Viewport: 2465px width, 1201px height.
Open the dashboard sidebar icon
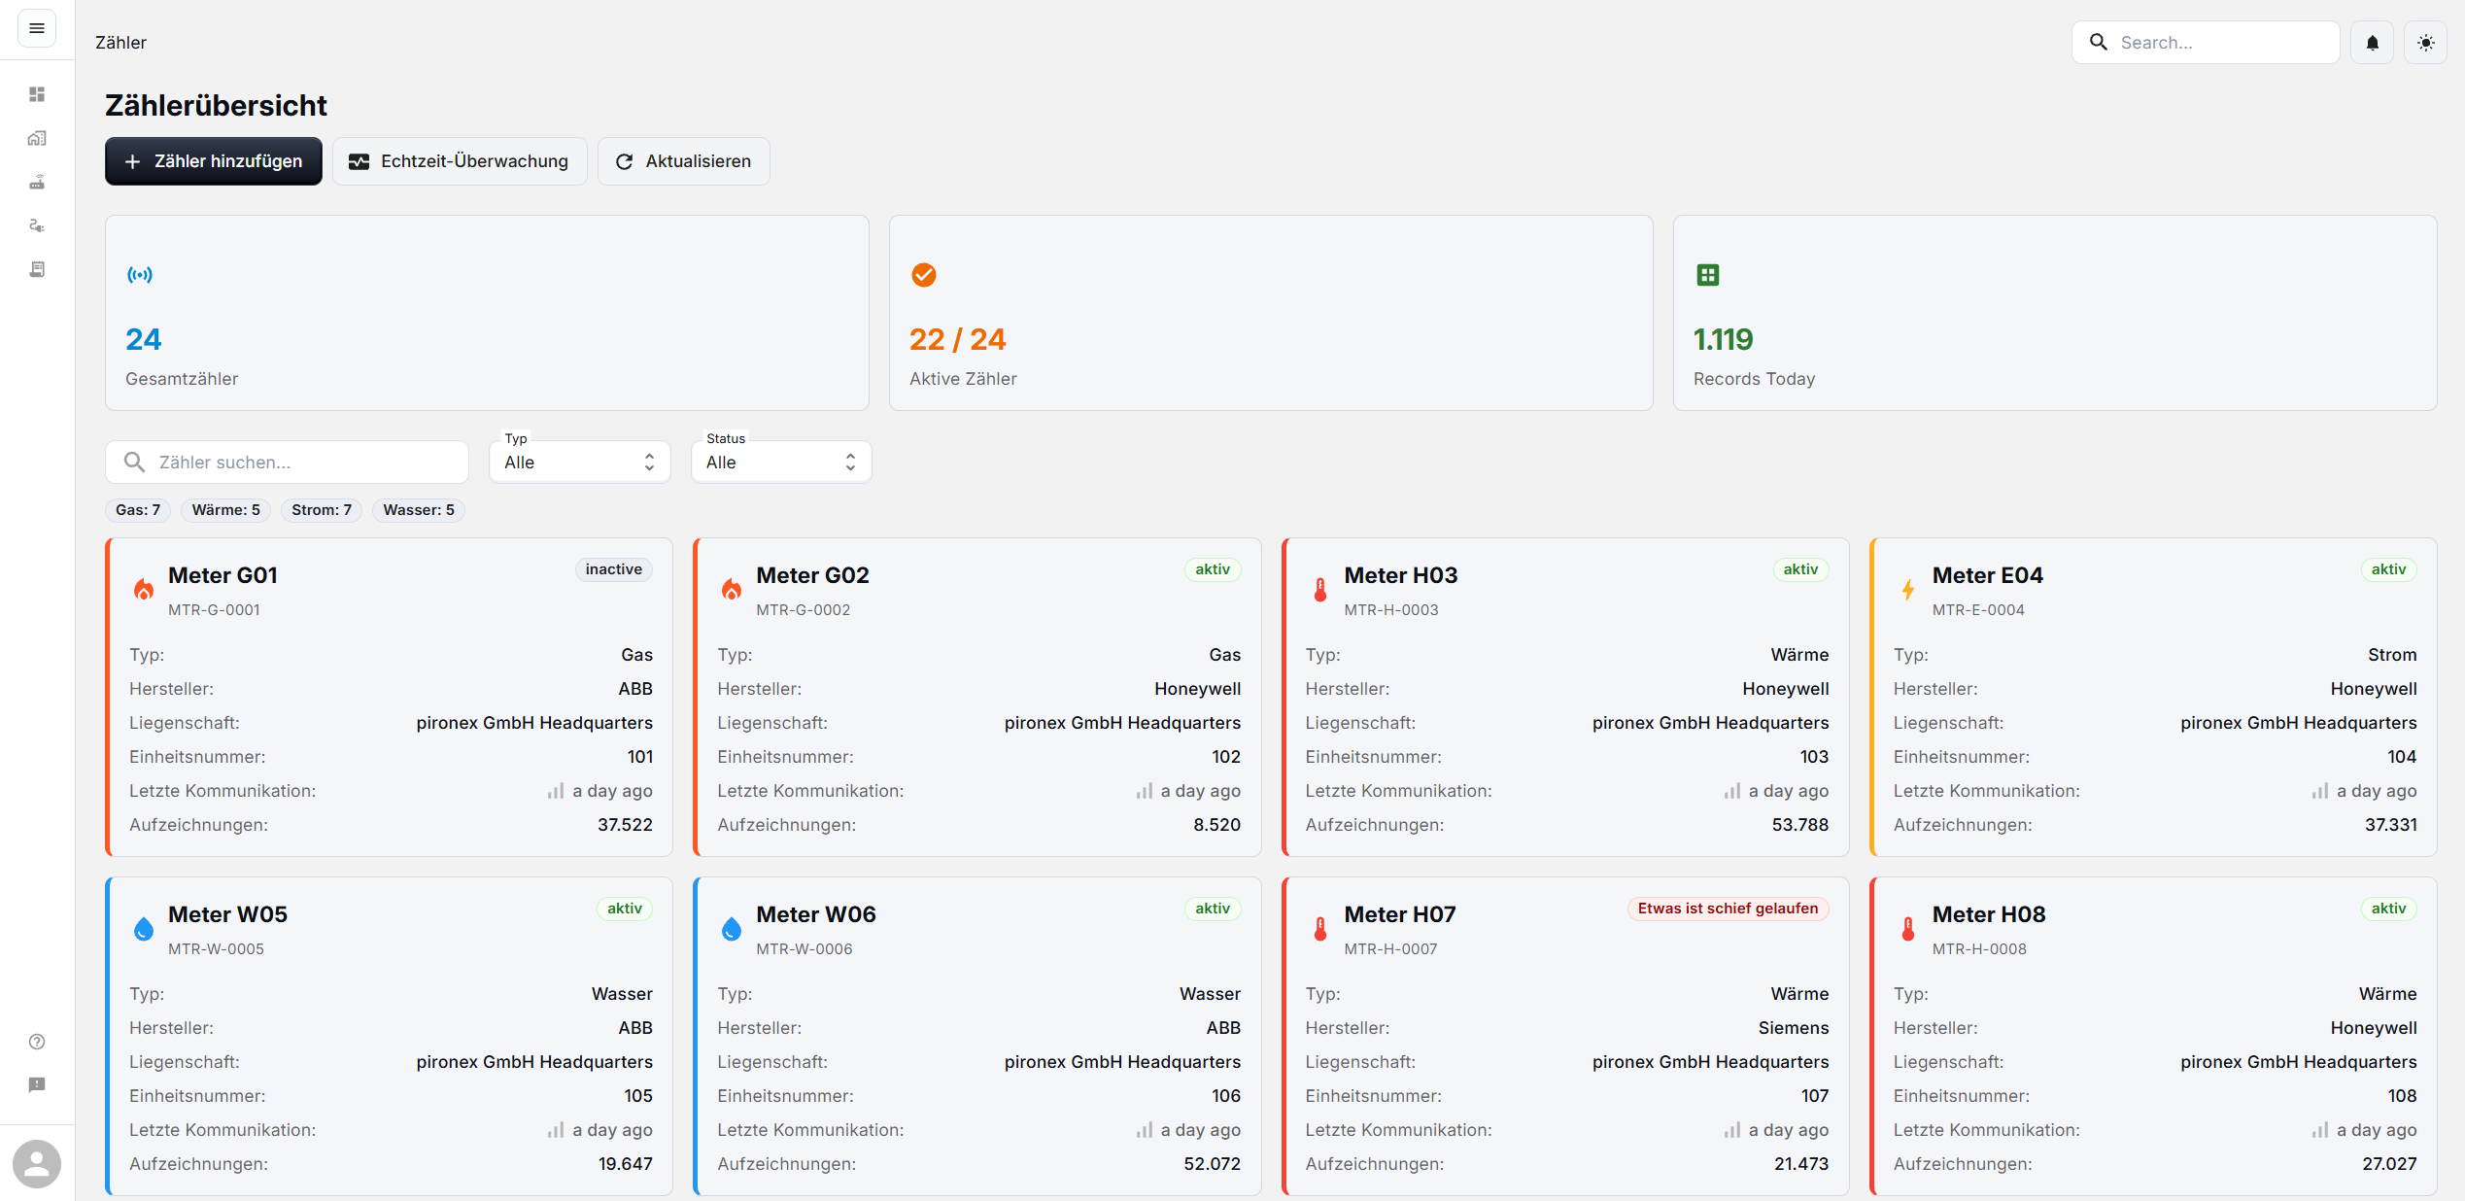click(x=37, y=94)
